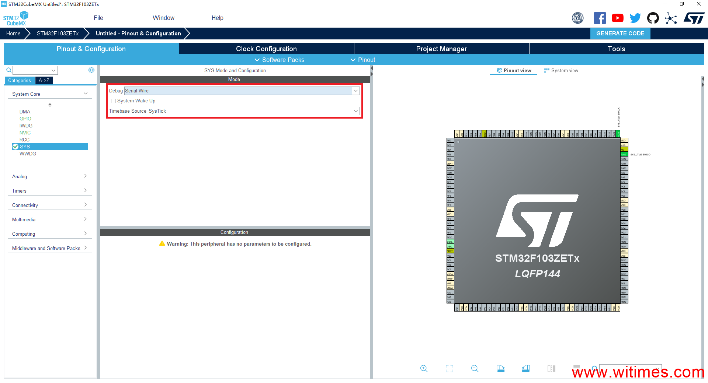Go to Home breadcrumb
708x383 pixels.
click(13, 34)
